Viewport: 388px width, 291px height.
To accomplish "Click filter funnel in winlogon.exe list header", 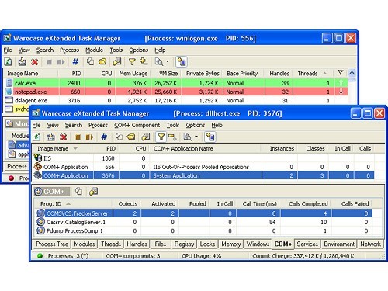I will (x=341, y=73).
